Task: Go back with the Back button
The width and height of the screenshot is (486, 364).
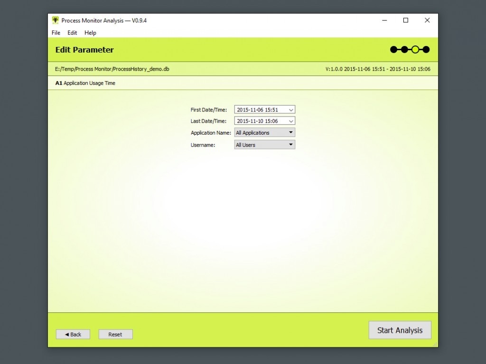Action: click(x=73, y=334)
